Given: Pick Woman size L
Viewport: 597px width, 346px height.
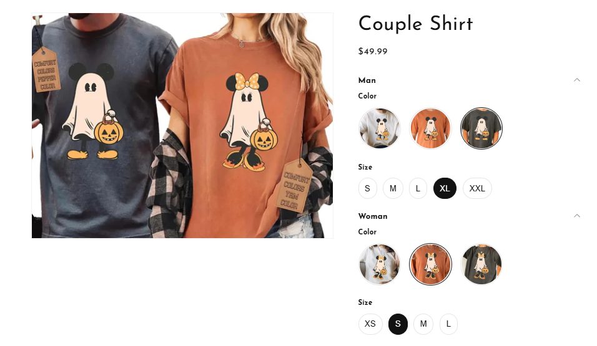Looking at the screenshot, I should coord(448,324).
